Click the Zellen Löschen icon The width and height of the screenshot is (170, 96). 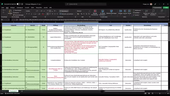(x=125, y=11)
